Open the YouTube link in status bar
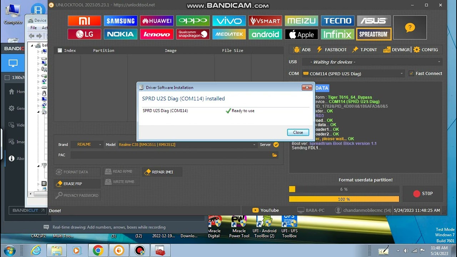The height and width of the screenshot is (257, 457). (x=266, y=210)
